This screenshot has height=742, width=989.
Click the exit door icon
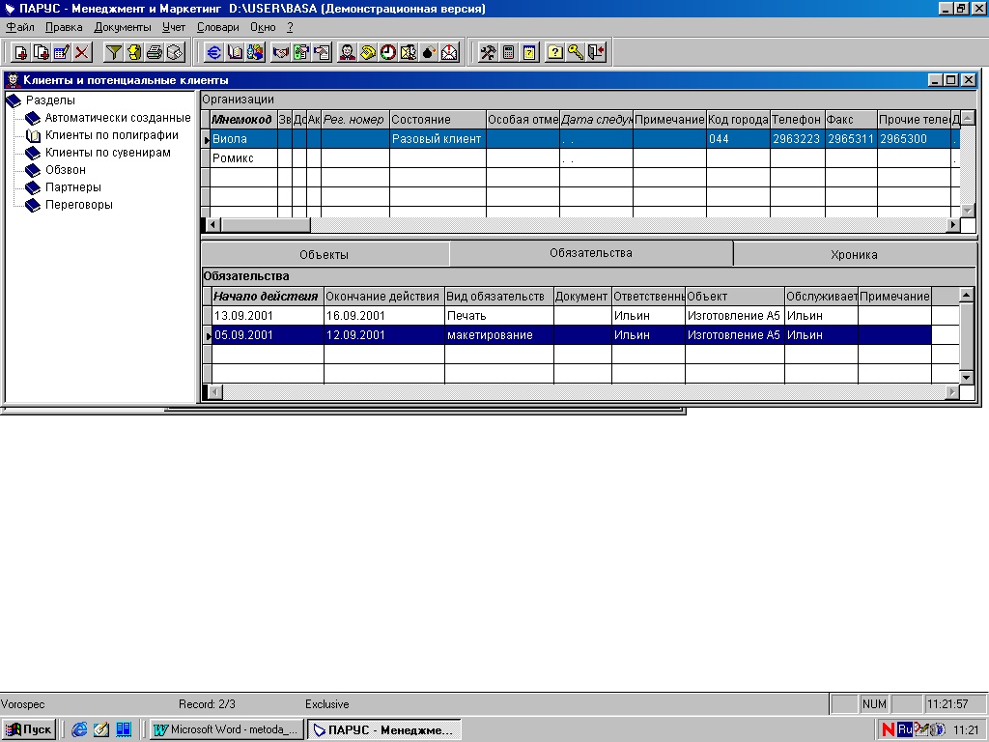tap(596, 52)
